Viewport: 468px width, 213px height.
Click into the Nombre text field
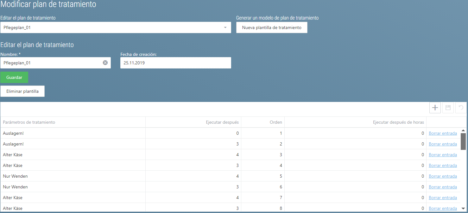coord(51,63)
